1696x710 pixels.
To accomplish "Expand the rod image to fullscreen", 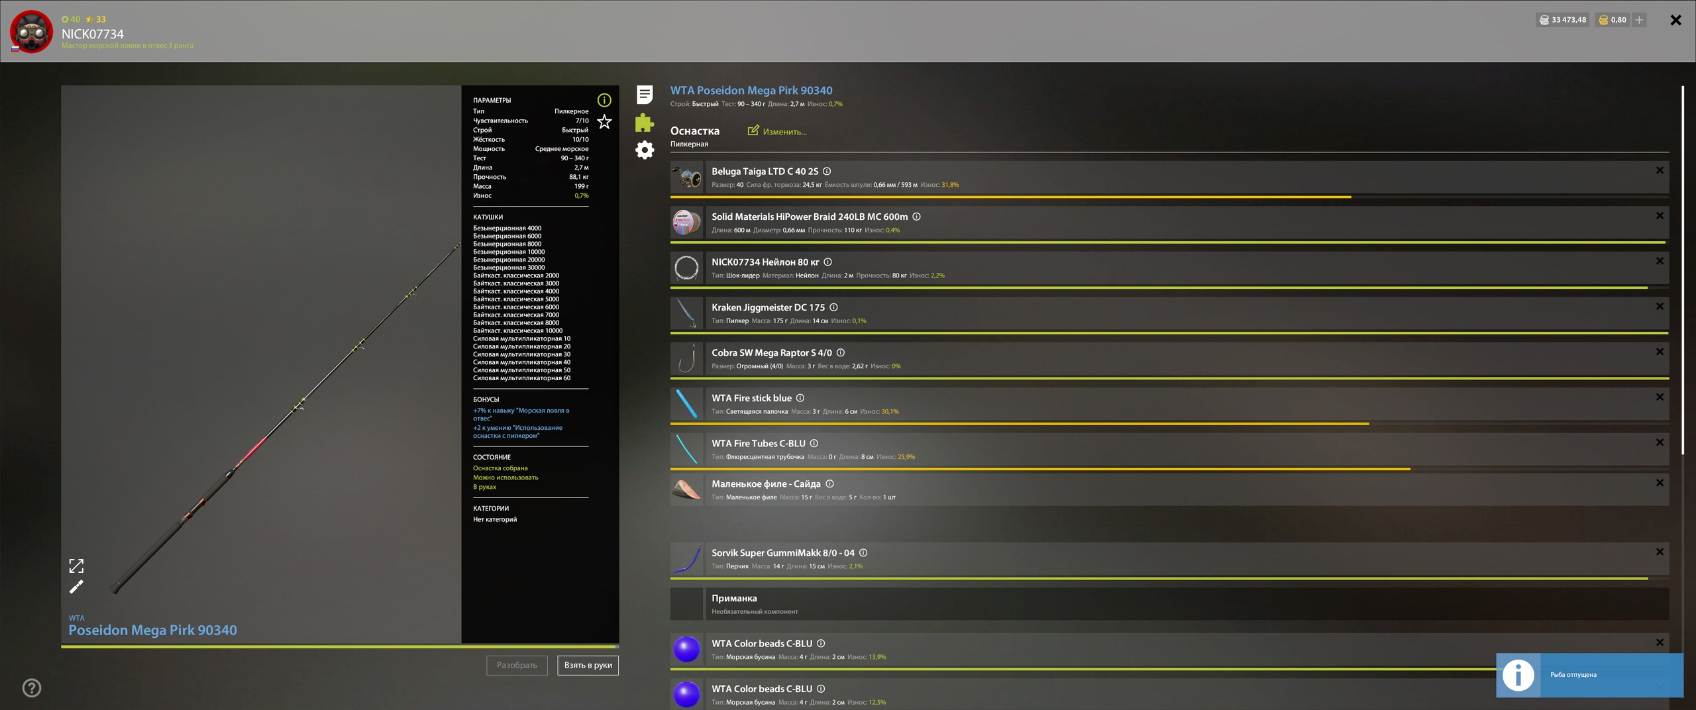I will click(x=76, y=566).
